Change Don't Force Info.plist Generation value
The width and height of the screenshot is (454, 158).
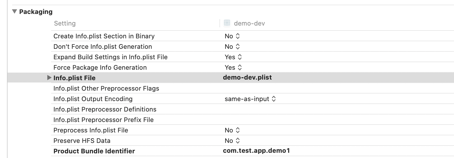(x=233, y=47)
